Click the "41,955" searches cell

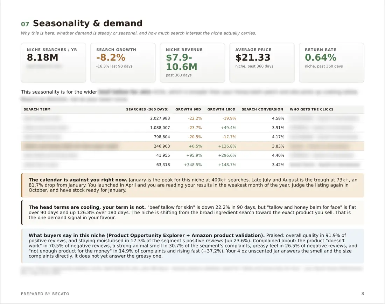pos(163,155)
